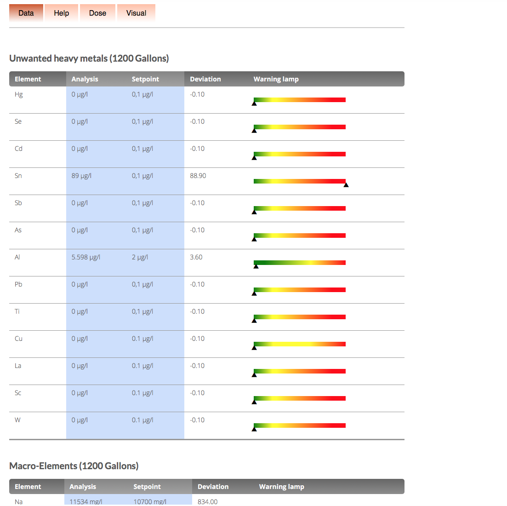This screenshot has height=506, width=507.
Task: Click the As element label
Action: point(18,230)
